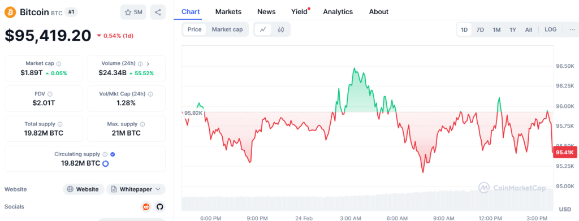Select the line chart icon
The width and height of the screenshot is (579, 221).
coord(263,29)
